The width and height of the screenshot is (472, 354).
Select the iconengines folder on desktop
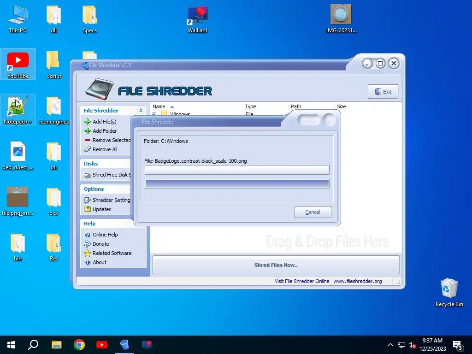[54, 110]
